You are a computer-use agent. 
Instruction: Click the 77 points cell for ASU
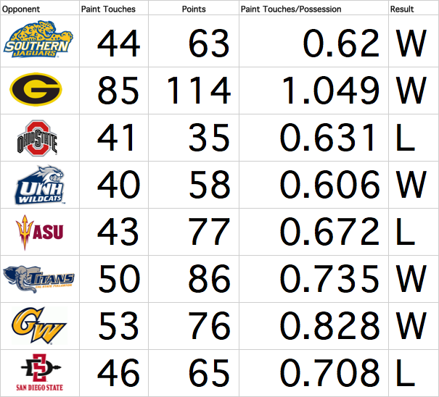tap(209, 233)
